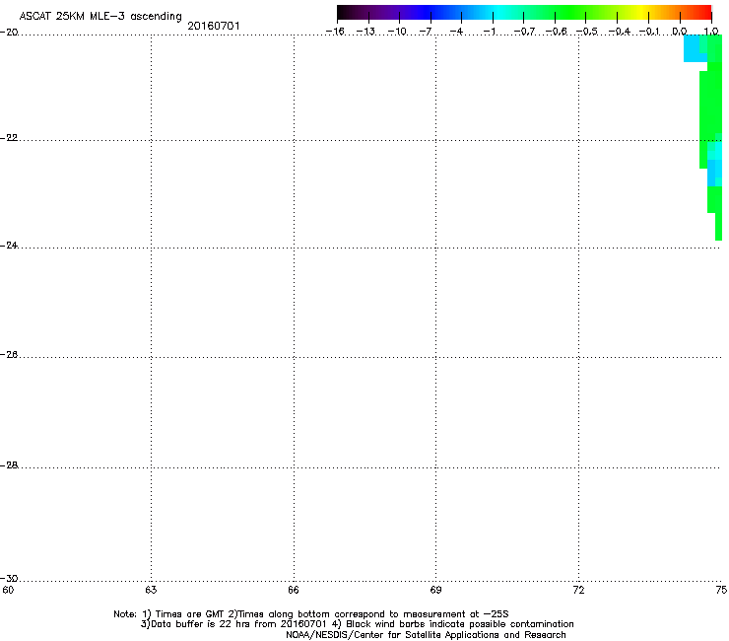729x641 pixels.
Task: Click the longitude label '63' on bottom axis
Action: (x=151, y=590)
